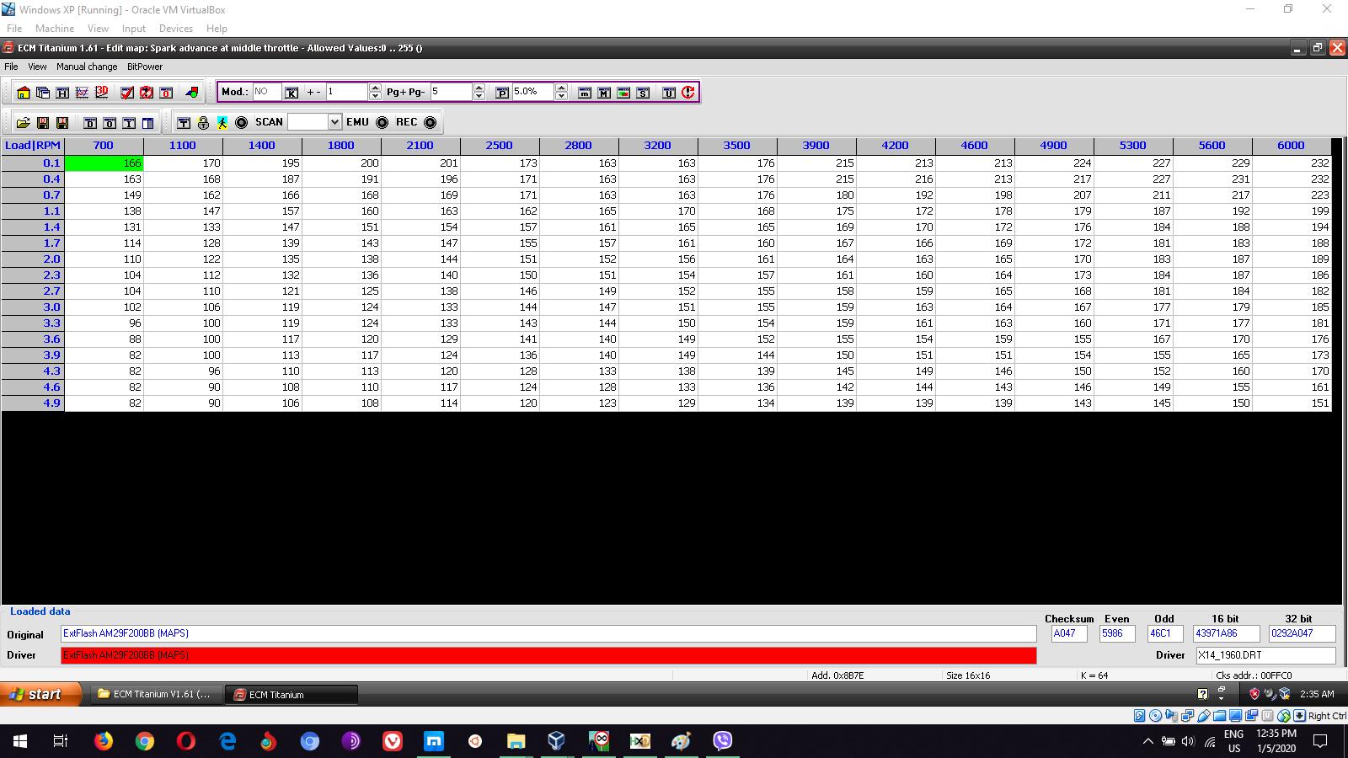1348x758 pixels.
Task: Click the blue column table icon
Action: point(148,123)
